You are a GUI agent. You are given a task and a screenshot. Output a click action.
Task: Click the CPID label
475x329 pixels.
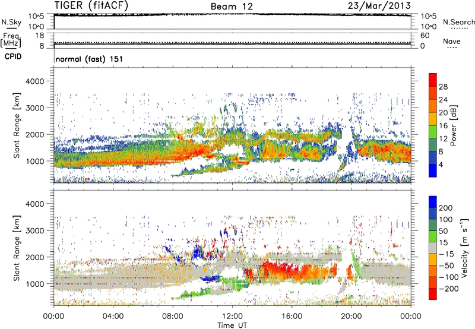13,56
